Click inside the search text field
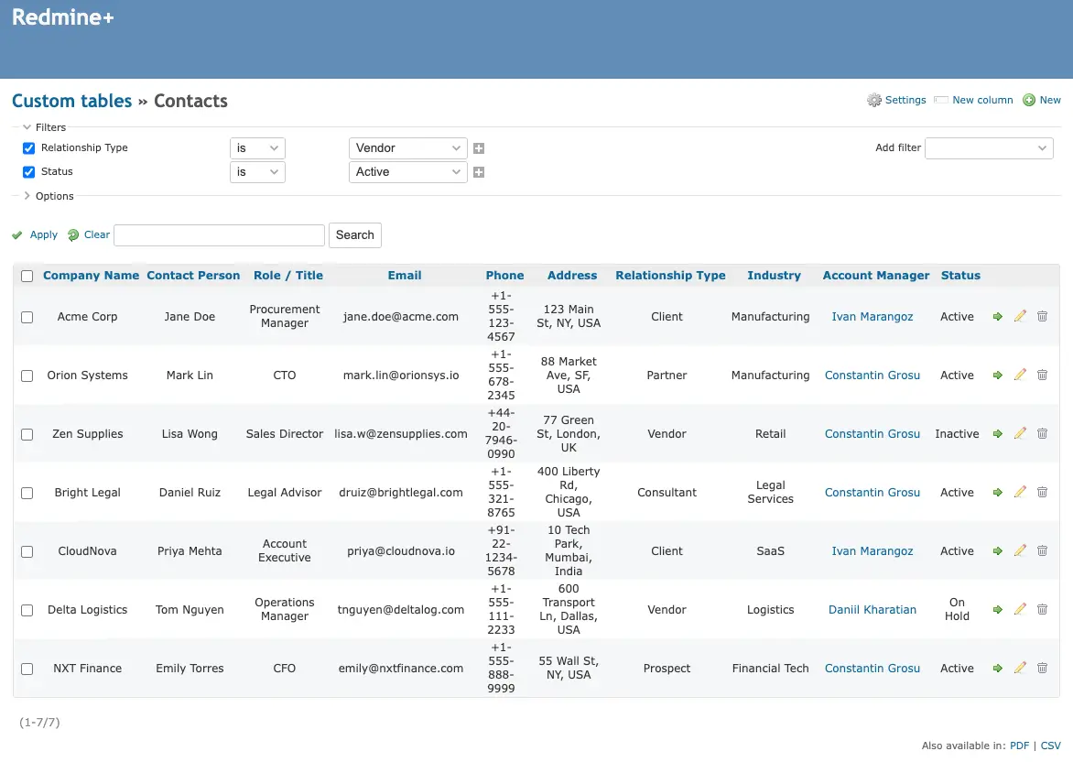This screenshot has width=1073, height=762. [x=219, y=234]
